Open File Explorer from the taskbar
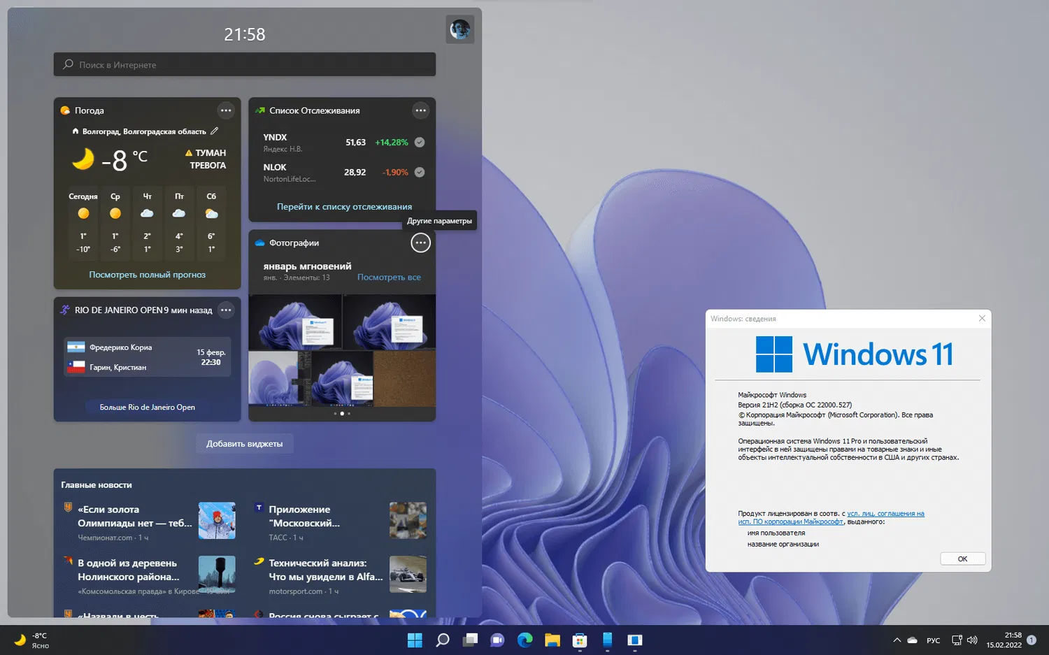 552,640
